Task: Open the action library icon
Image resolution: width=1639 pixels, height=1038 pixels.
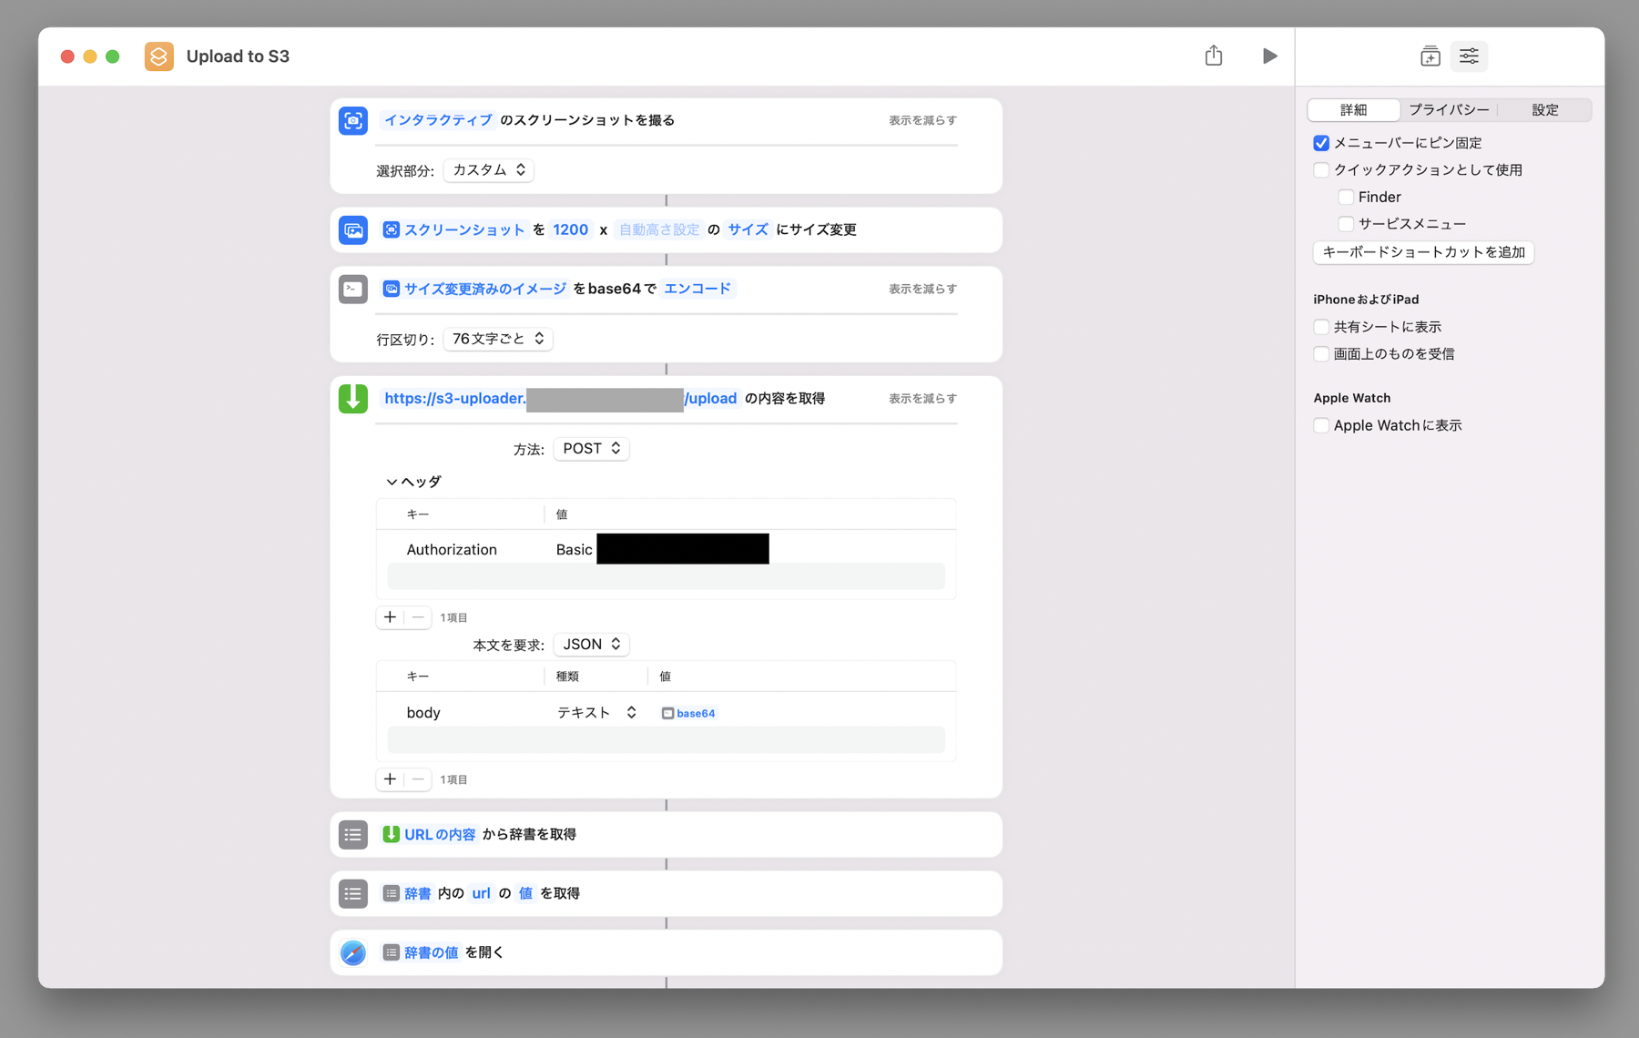Action: click(1430, 56)
